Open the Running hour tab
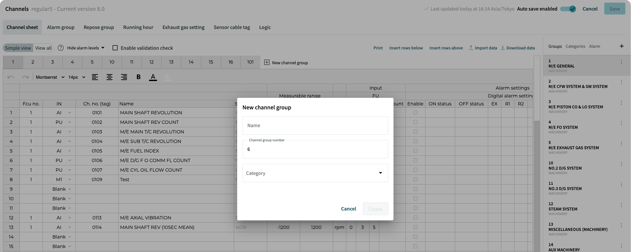This screenshot has width=631, height=252. pyautogui.click(x=138, y=27)
